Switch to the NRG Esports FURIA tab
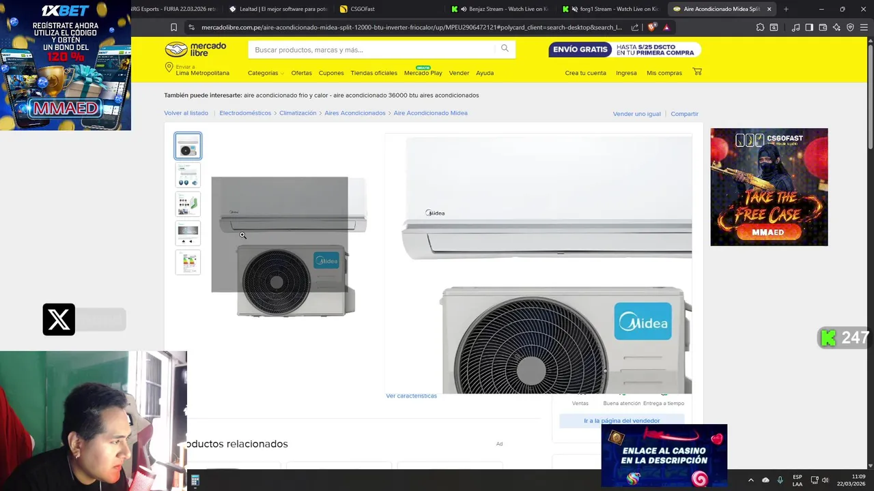Image resolution: width=874 pixels, height=491 pixels. [x=173, y=9]
